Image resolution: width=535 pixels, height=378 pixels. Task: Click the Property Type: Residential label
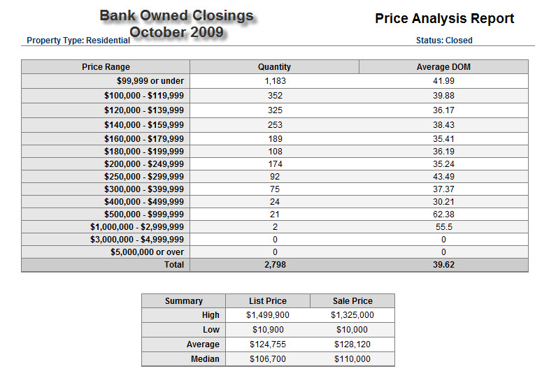point(78,41)
